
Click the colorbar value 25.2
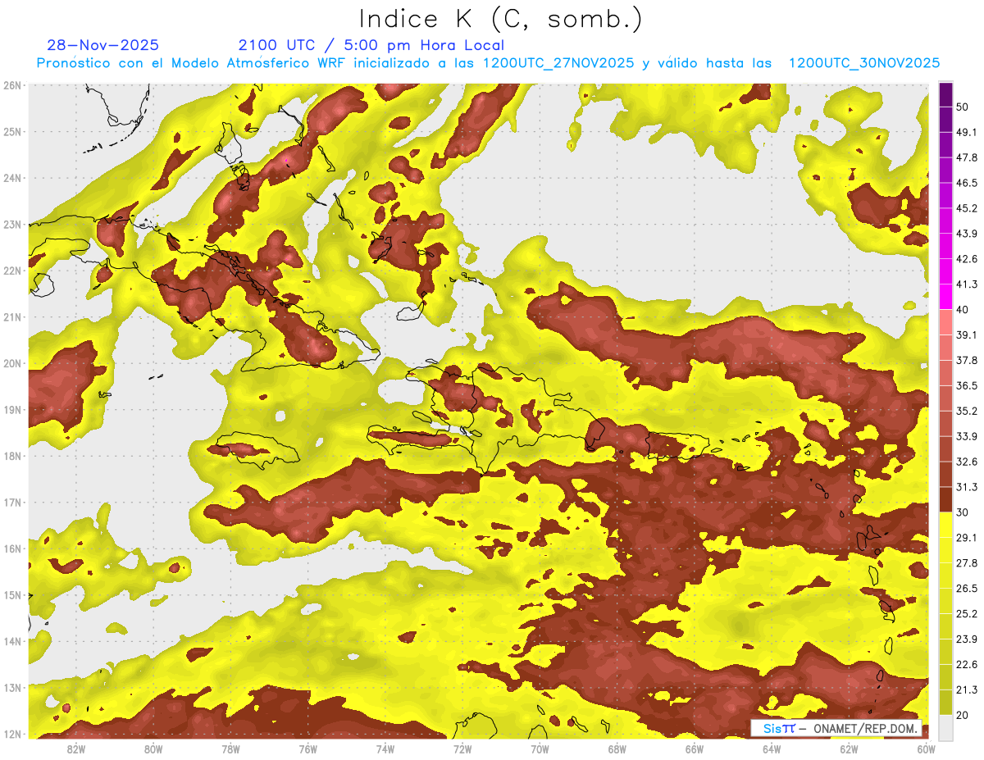tap(967, 614)
